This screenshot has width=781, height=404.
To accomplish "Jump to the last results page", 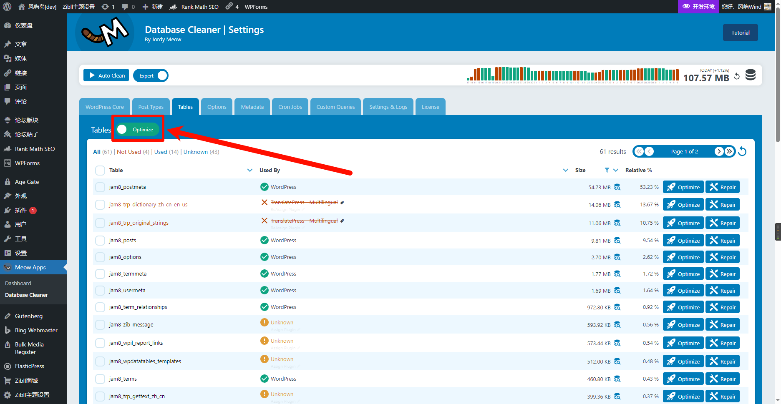I will pyautogui.click(x=729, y=151).
